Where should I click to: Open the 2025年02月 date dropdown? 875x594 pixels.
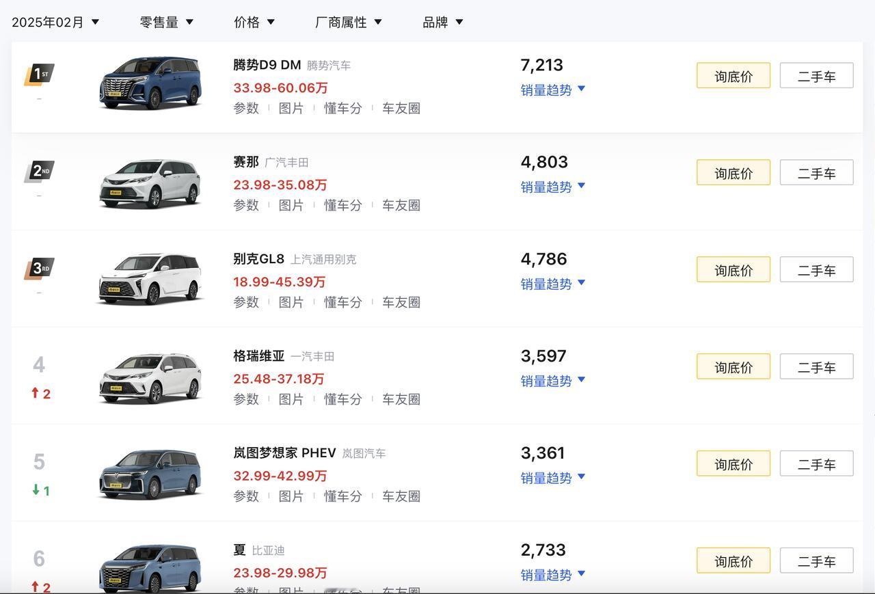click(55, 22)
